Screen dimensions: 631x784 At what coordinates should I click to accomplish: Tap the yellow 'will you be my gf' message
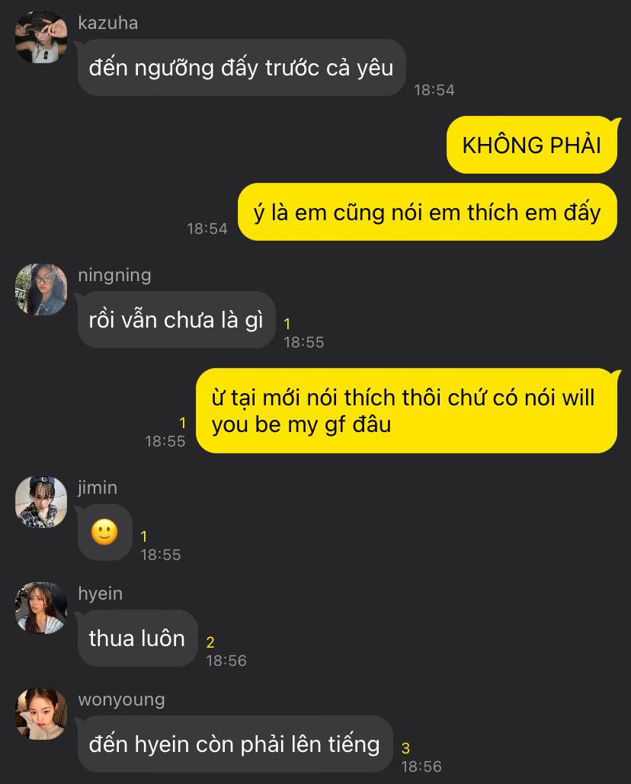pyautogui.click(x=406, y=411)
